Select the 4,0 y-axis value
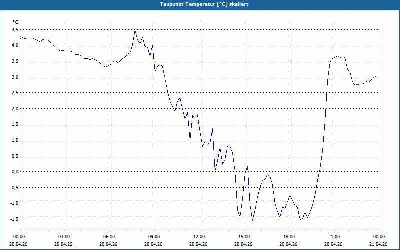 point(15,45)
